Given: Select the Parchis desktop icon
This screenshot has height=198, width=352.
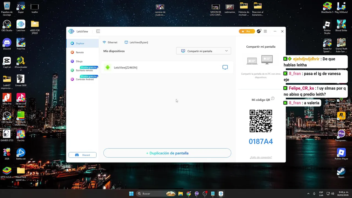Looking at the screenshot, I should click(x=21, y=136).
